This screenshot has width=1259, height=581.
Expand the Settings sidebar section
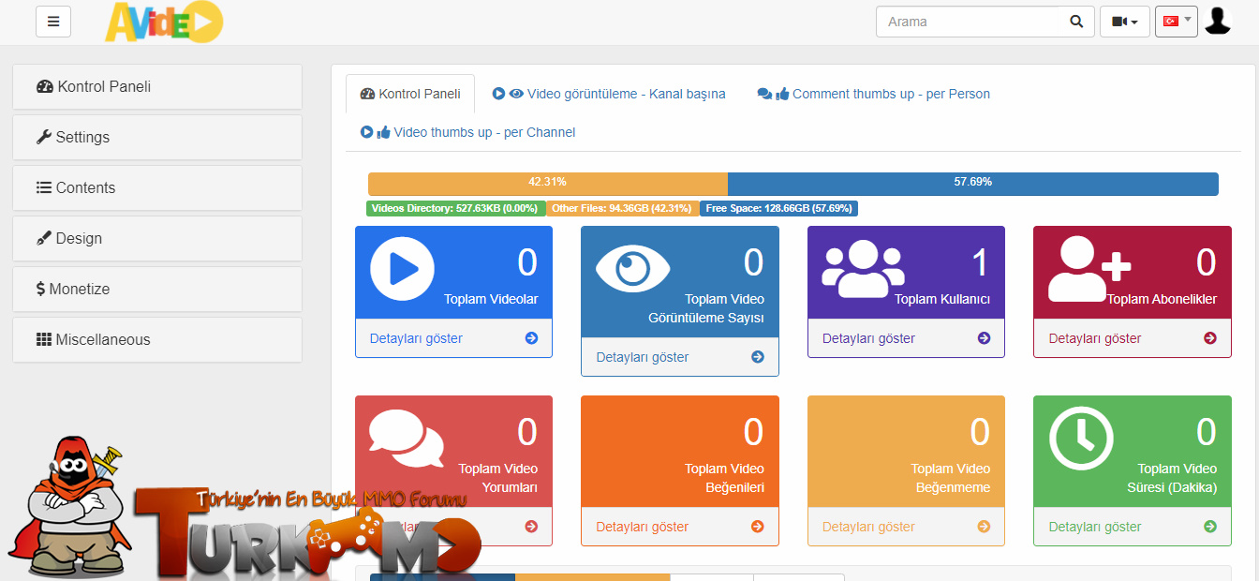pyautogui.click(x=157, y=137)
